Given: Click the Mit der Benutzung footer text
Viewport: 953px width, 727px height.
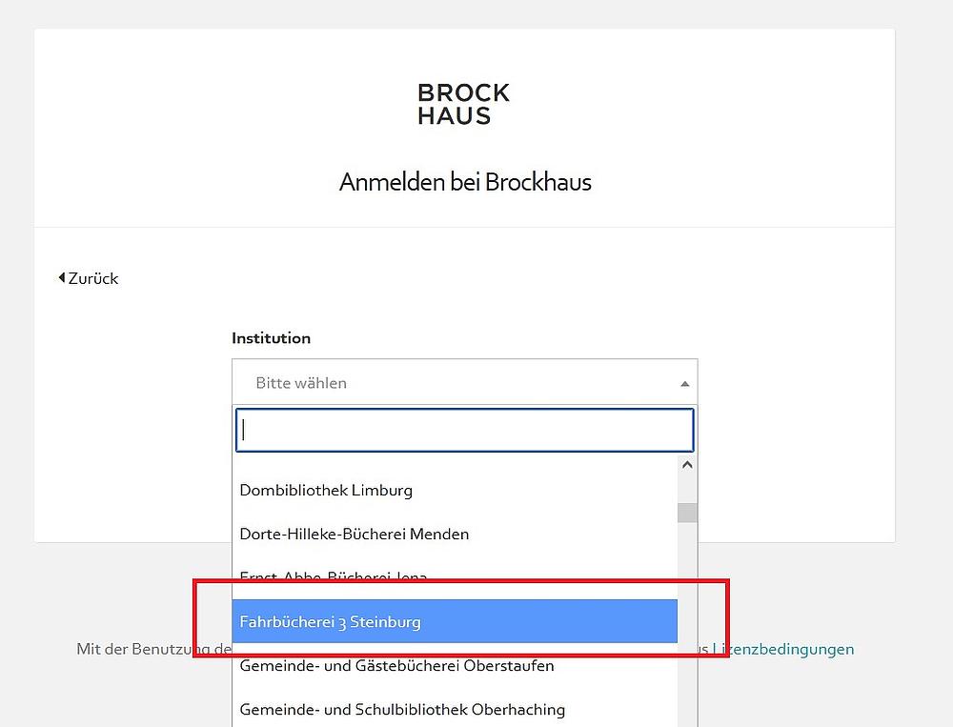Looking at the screenshot, I should click(x=153, y=649).
